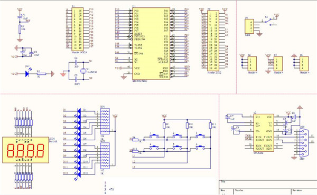
Task: Select push button 5 in keypad matrix
Action: (177, 148)
